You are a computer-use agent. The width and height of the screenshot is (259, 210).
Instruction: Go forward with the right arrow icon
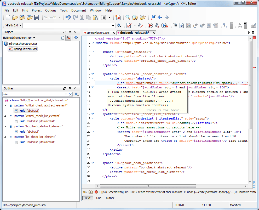click(166, 17)
